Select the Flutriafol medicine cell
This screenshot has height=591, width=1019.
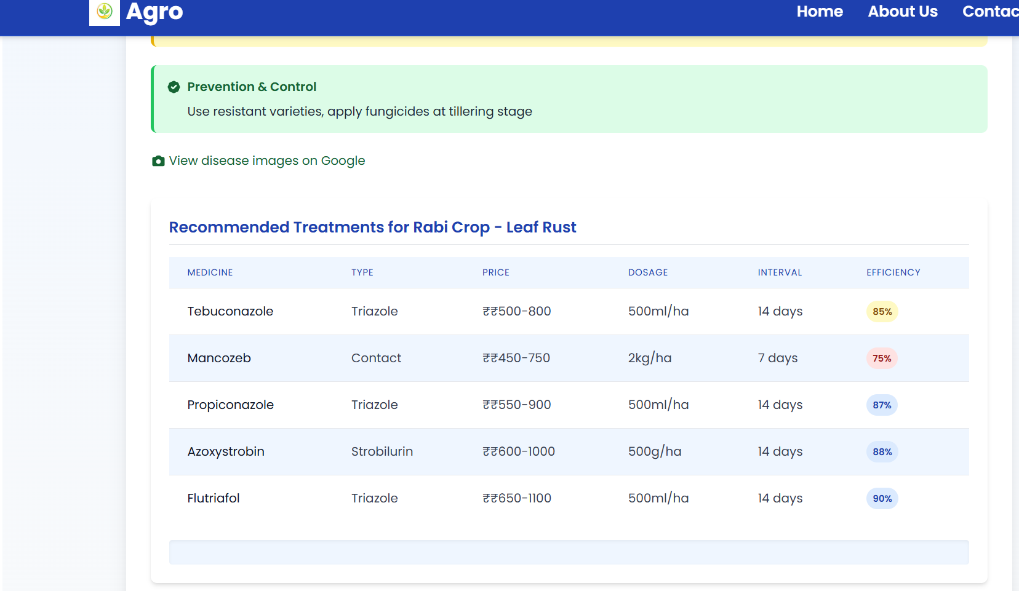point(214,499)
